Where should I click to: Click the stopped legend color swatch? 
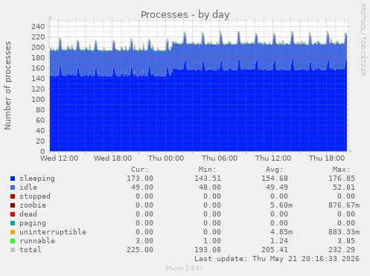13,196
